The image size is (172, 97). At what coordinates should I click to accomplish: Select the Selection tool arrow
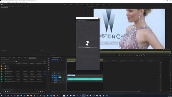coord(49,59)
